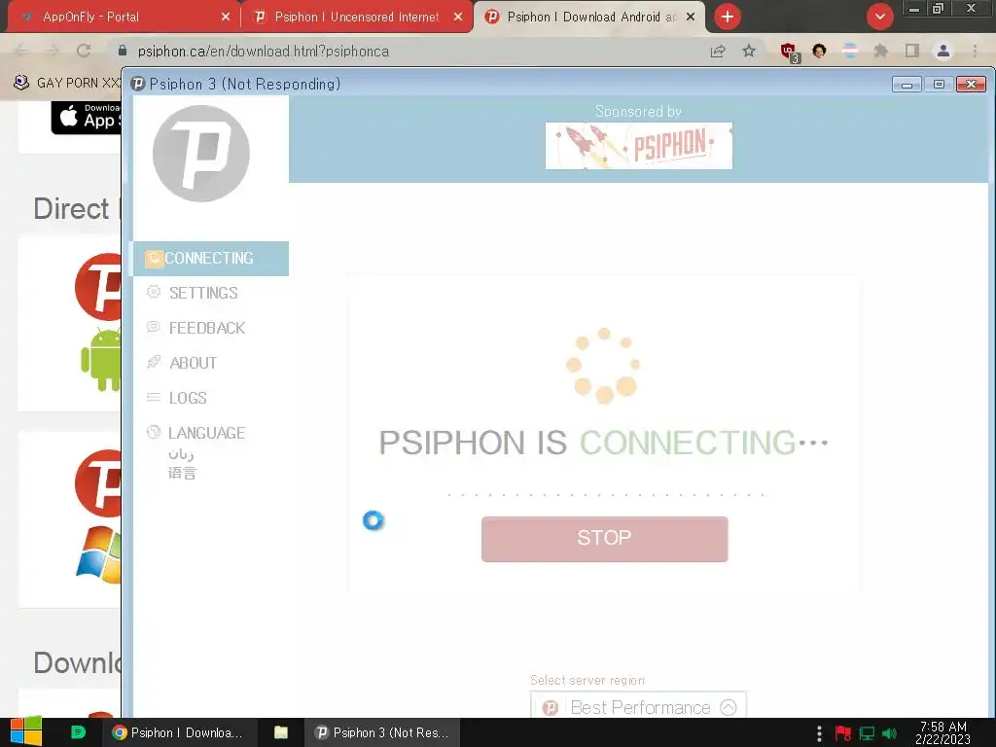Click the Logs list icon in the sidebar
Screen dimensions: 996x747
pos(153,397)
